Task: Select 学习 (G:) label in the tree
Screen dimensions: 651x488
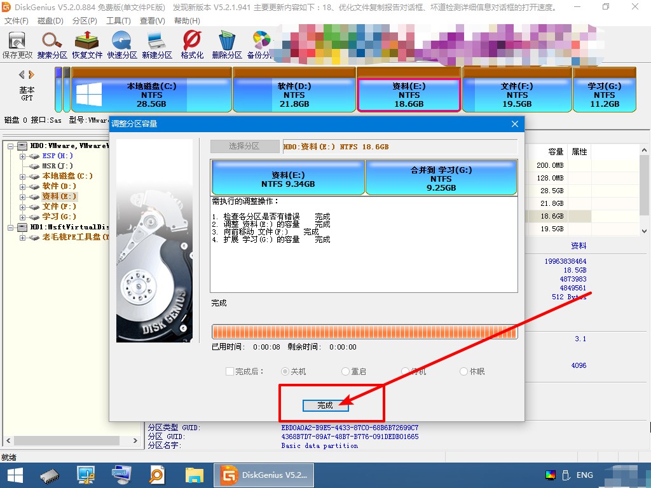Action: [59, 217]
